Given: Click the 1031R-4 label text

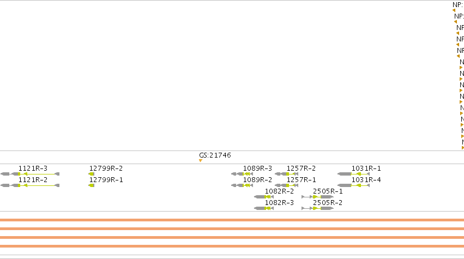Looking at the screenshot, I should pos(366,180).
